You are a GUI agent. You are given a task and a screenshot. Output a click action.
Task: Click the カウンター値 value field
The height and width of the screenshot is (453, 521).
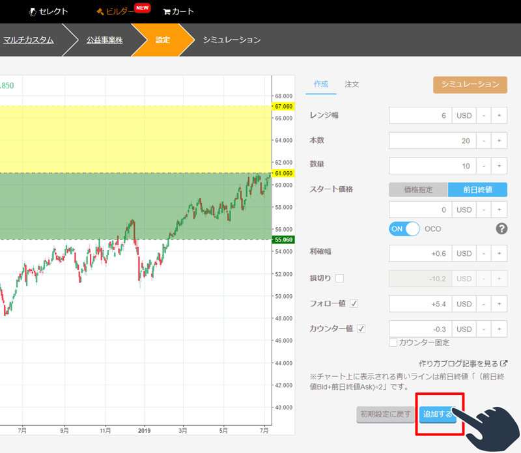420,329
